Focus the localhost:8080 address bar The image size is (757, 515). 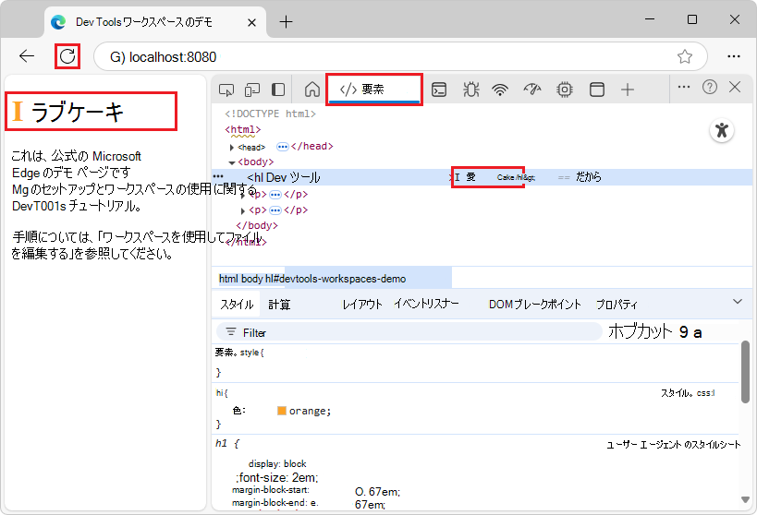[x=400, y=56]
